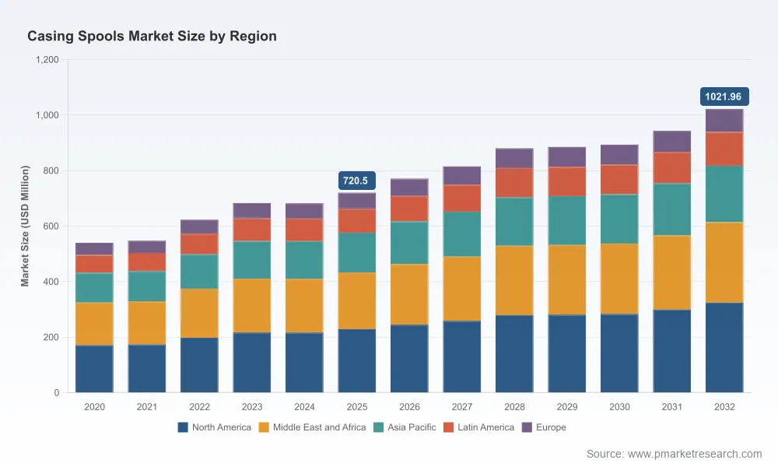Click the Asia Pacific teal legend swatch
Screen dimensions: 778x467
(379, 427)
